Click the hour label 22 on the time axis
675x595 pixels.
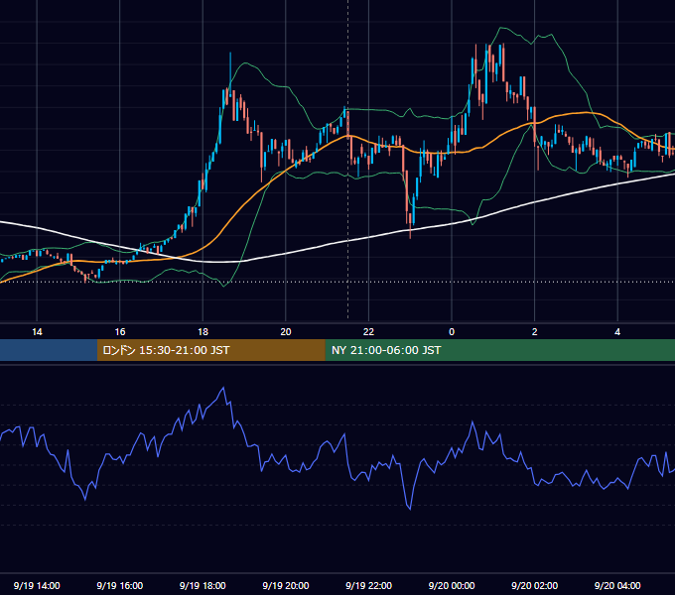pos(368,332)
